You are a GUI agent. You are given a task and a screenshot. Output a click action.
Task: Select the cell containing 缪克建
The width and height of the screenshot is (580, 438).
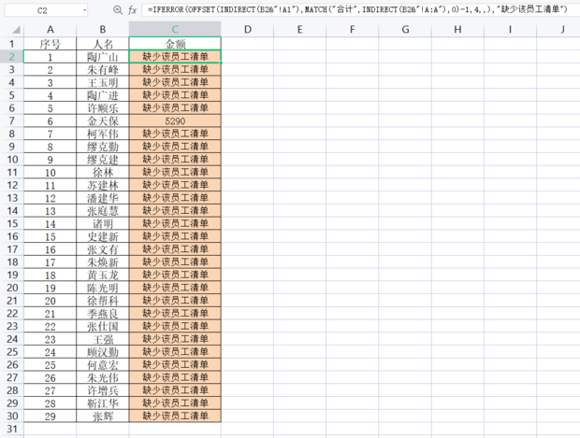point(103,159)
